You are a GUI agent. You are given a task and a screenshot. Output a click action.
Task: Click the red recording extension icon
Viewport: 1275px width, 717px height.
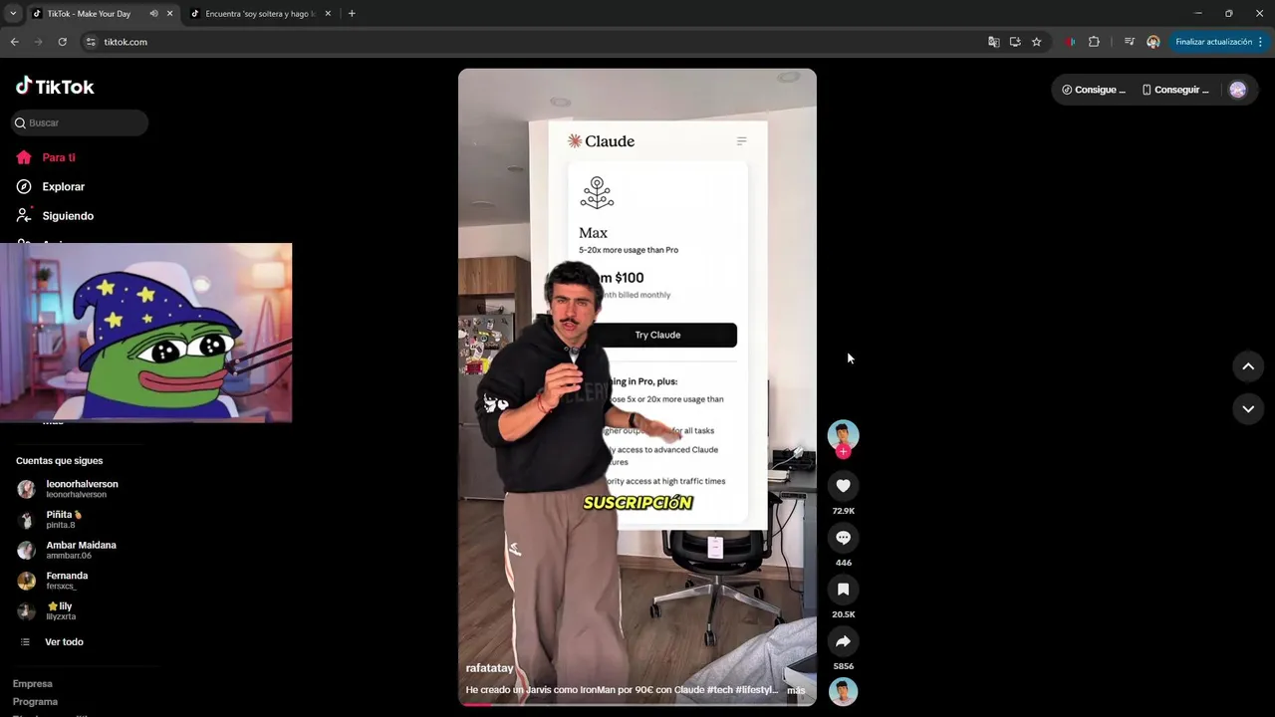(1070, 42)
